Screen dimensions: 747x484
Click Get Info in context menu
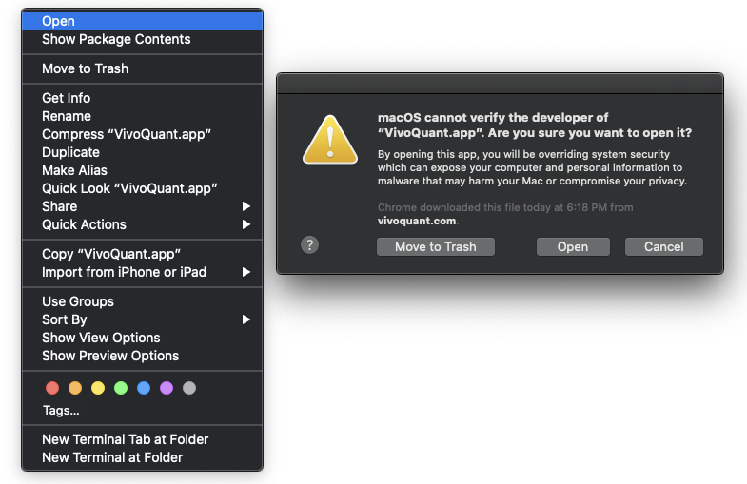pos(67,98)
